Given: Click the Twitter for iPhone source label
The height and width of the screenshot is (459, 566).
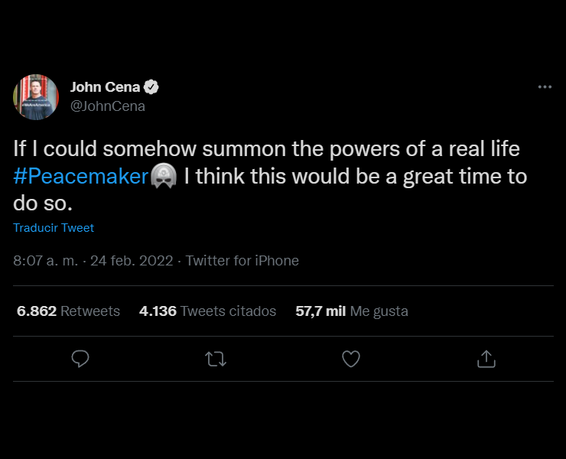Looking at the screenshot, I should (242, 261).
